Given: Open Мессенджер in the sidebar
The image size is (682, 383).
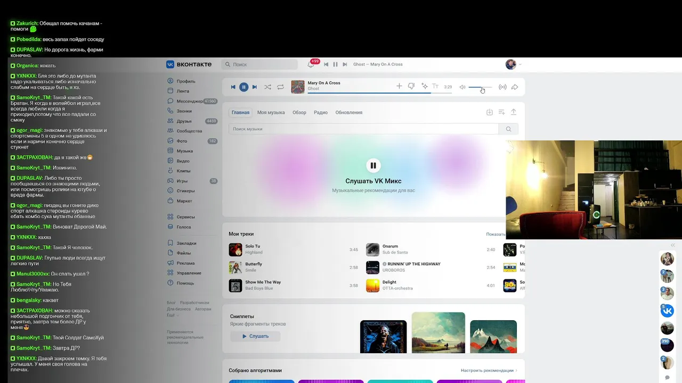Looking at the screenshot, I should [x=189, y=101].
